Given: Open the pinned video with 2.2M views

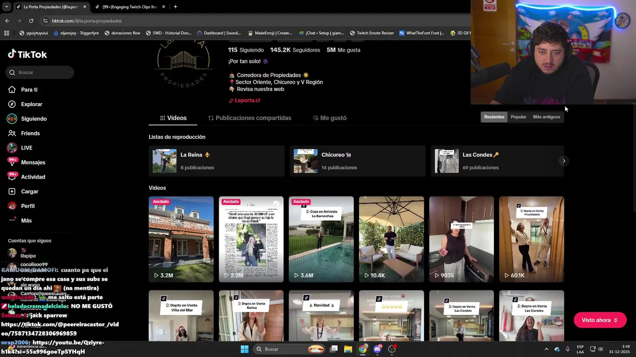Looking at the screenshot, I should pyautogui.click(x=251, y=239).
